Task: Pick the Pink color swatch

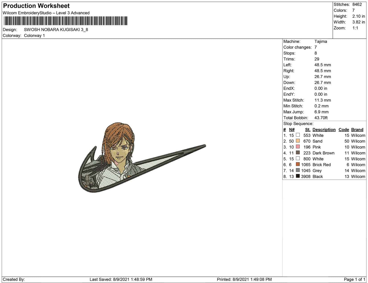Action: (298, 147)
